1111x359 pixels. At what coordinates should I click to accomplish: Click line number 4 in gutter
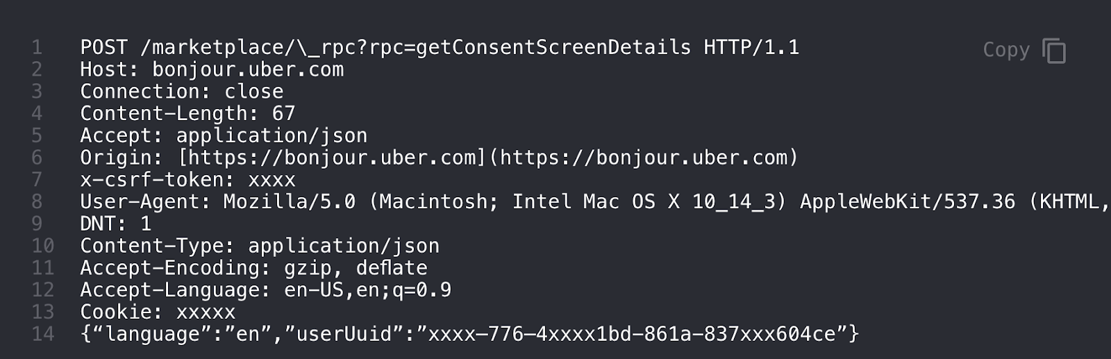[x=37, y=113]
